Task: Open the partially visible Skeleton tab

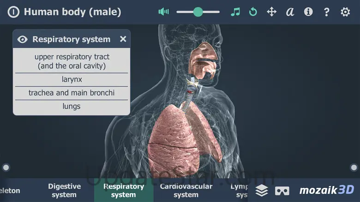Action: [x=10, y=190]
